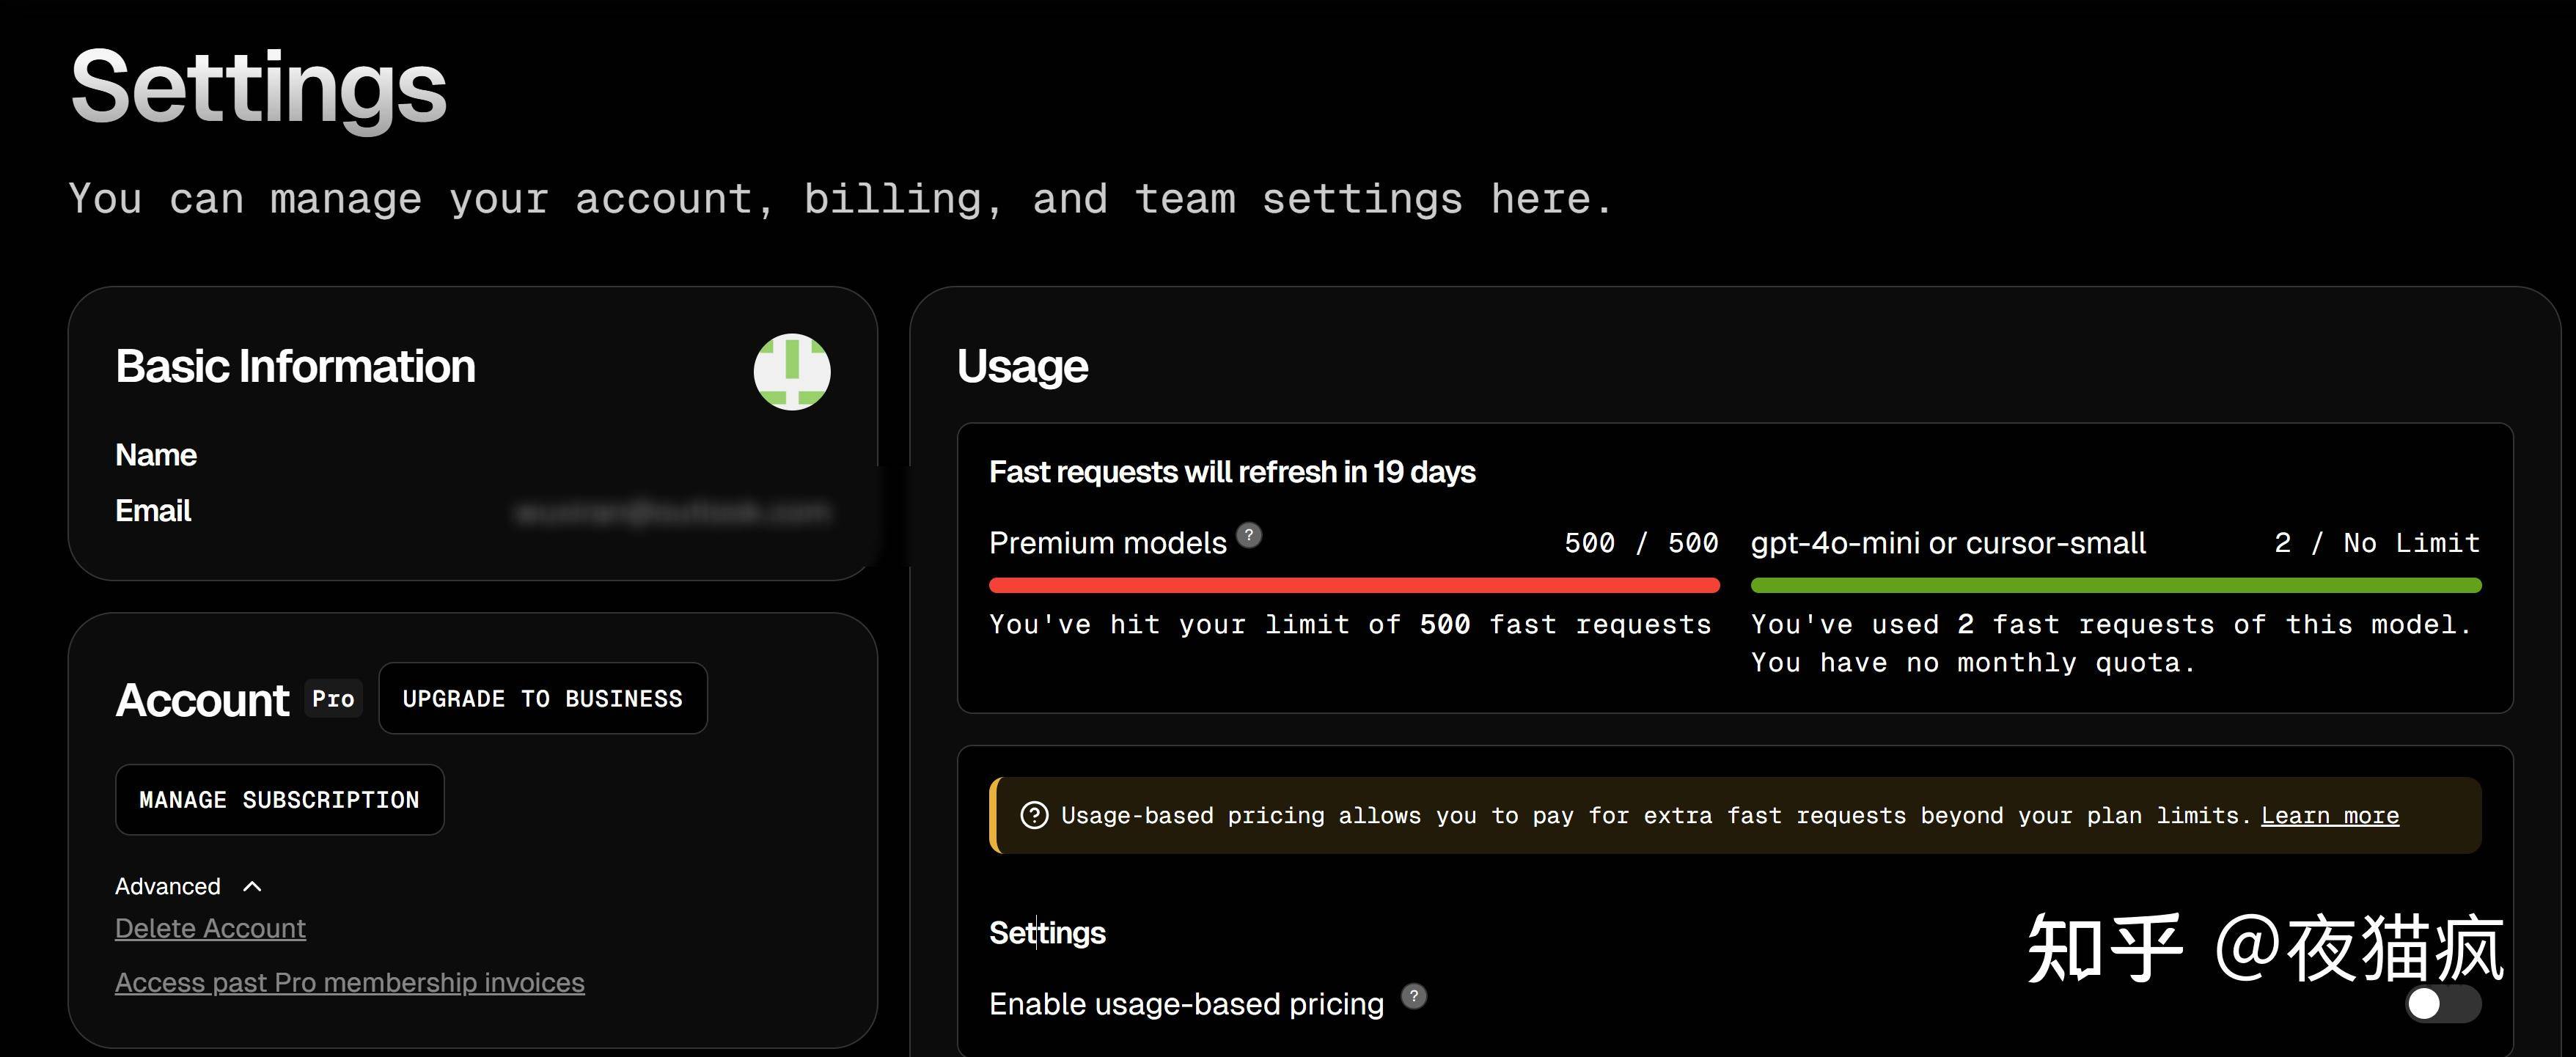The width and height of the screenshot is (2576, 1057).
Task: Click the red Premium models usage bar
Action: 1354,585
